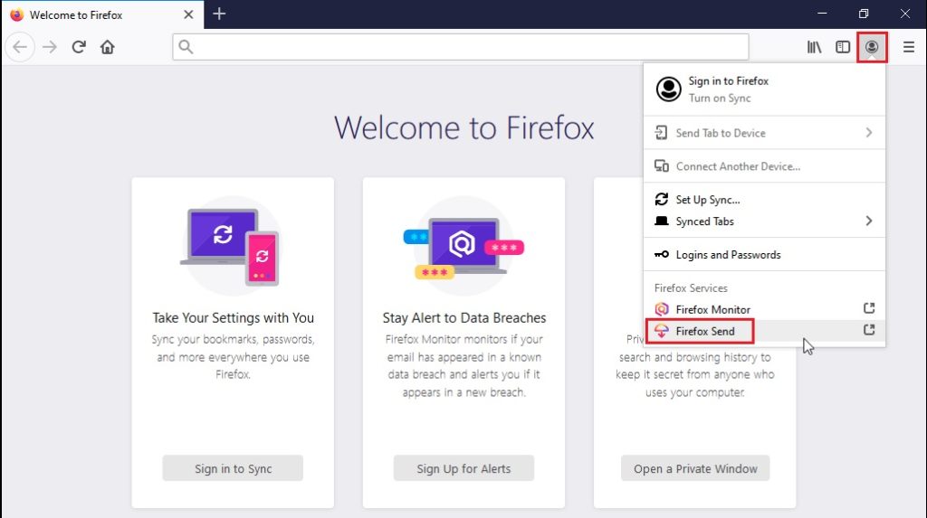Click the Back navigation arrow
927x518 pixels.
click(20, 47)
